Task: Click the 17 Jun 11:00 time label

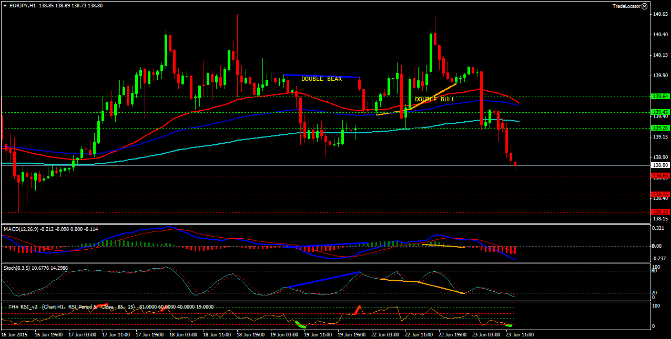Action: 115,334
